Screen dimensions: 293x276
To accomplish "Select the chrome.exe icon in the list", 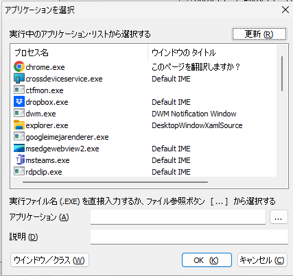I will coord(19,66).
